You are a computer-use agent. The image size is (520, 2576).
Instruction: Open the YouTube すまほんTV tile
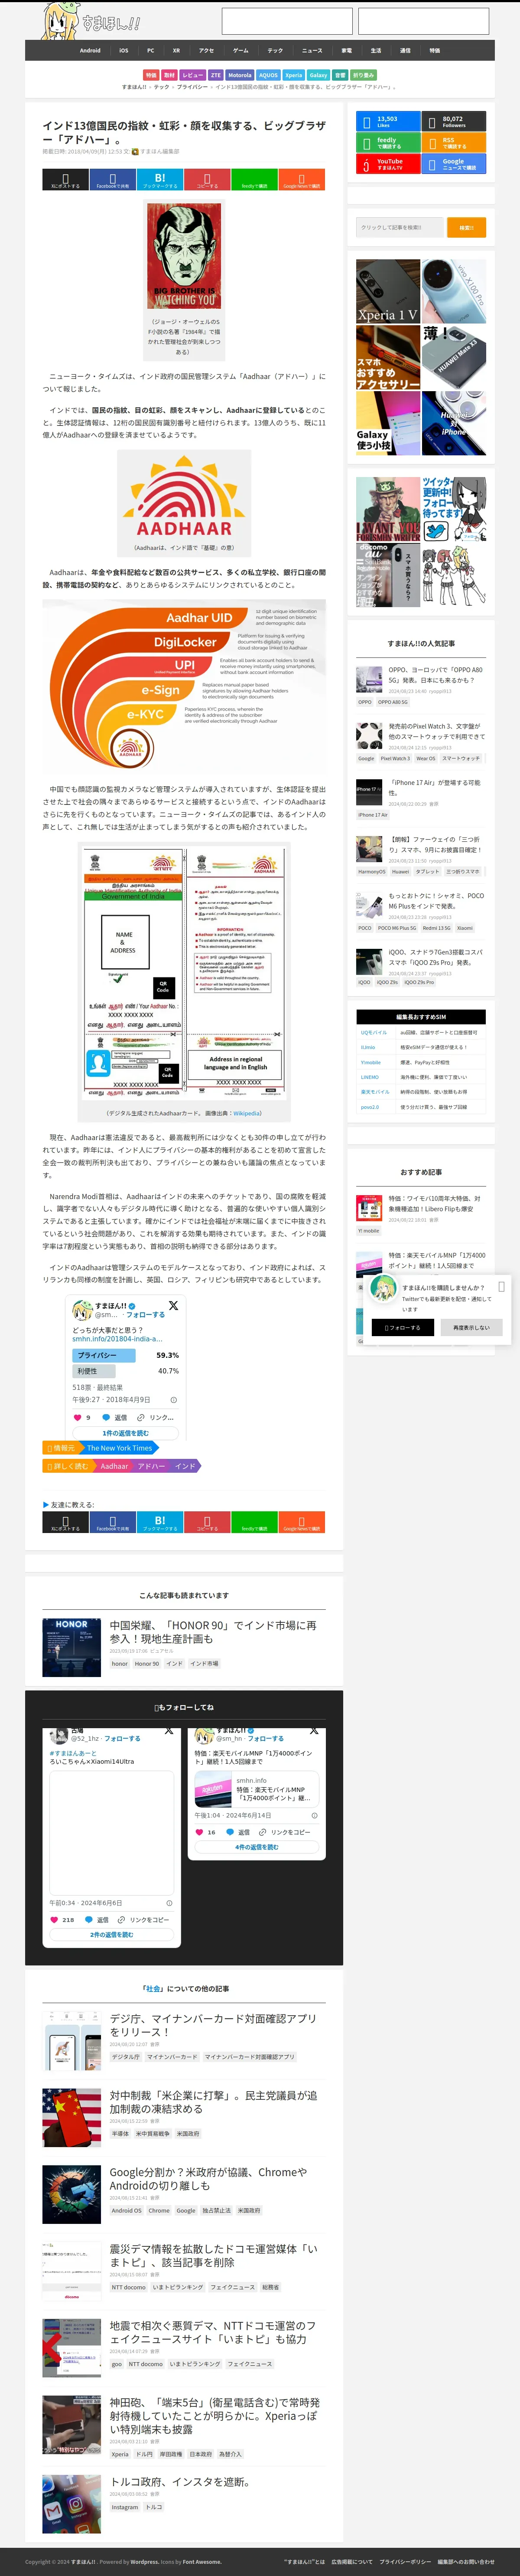point(388,163)
